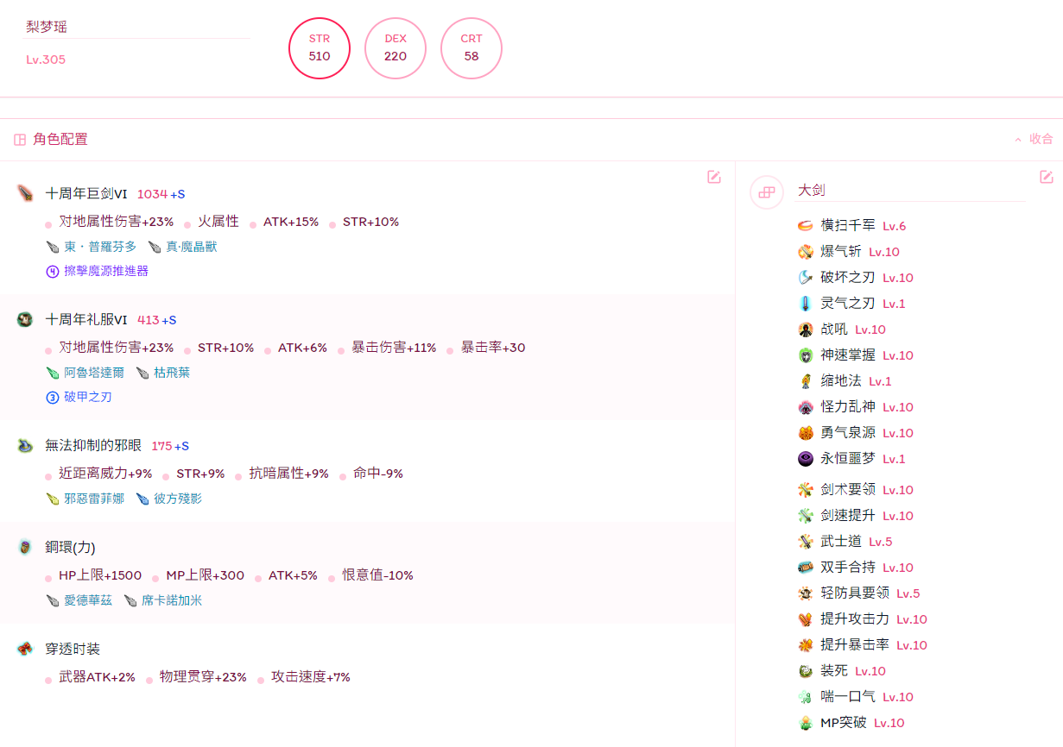This screenshot has height=747, width=1063.
Task: Click the 角色配置 section header
Action: (x=60, y=139)
